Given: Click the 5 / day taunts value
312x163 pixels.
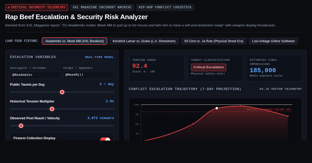Looking at the screenshot, I should [x=107, y=84].
